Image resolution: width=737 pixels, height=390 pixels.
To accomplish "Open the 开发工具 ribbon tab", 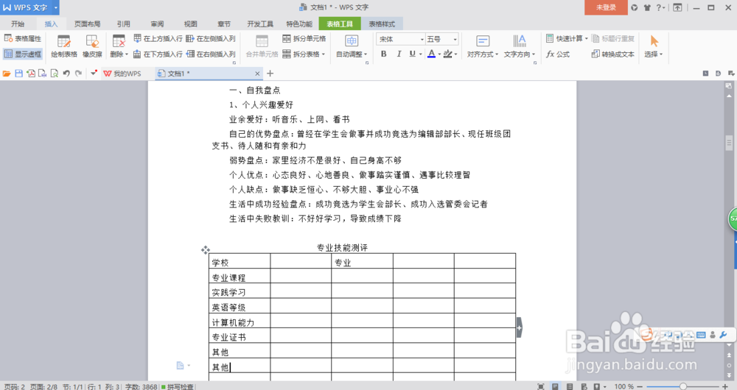I will [260, 24].
